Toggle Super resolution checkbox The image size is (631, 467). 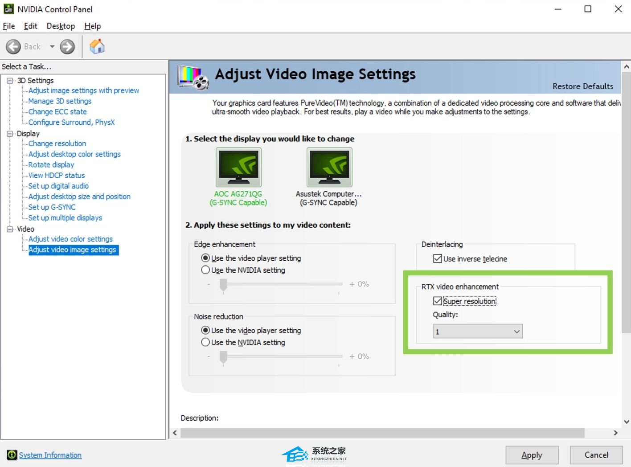click(x=438, y=301)
